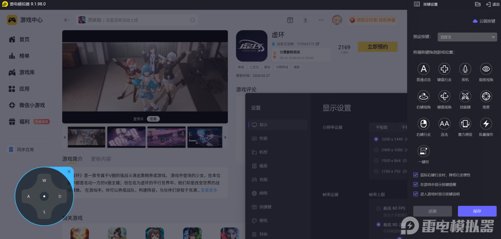501x239 pixels.
Task: Switch to the 平板版 resolution tab
Action: tap(382, 127)
